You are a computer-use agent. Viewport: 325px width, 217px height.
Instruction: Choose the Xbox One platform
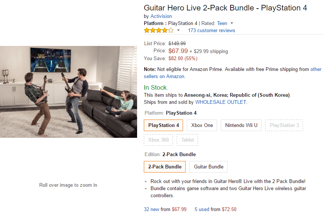[202, 125]
